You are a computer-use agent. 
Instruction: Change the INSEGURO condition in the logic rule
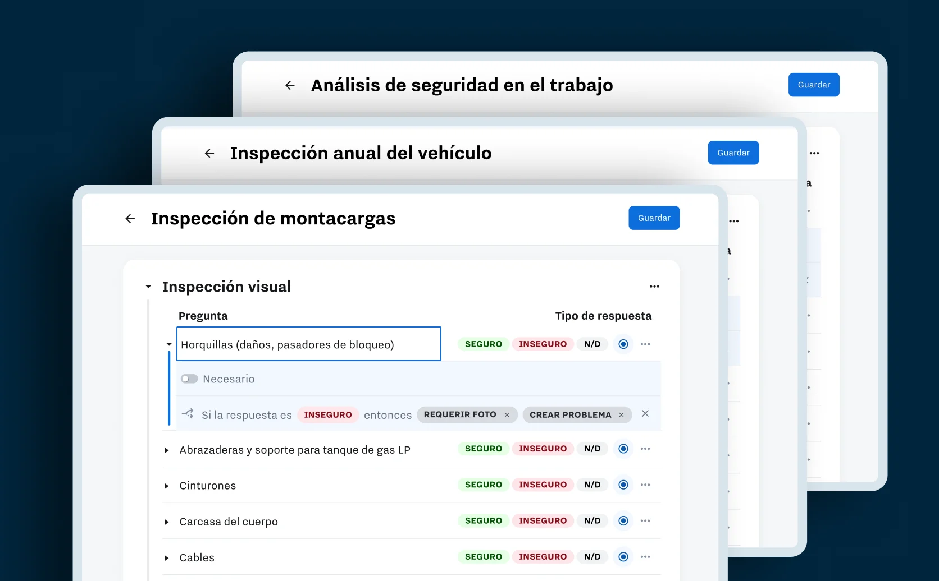point(328,415)
